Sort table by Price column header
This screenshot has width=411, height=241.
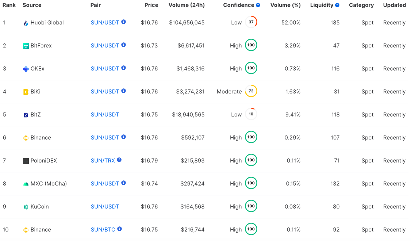151,5
